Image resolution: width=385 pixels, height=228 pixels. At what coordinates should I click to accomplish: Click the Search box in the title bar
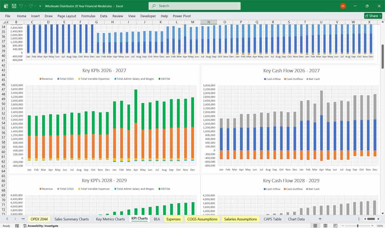coord(194,6)
